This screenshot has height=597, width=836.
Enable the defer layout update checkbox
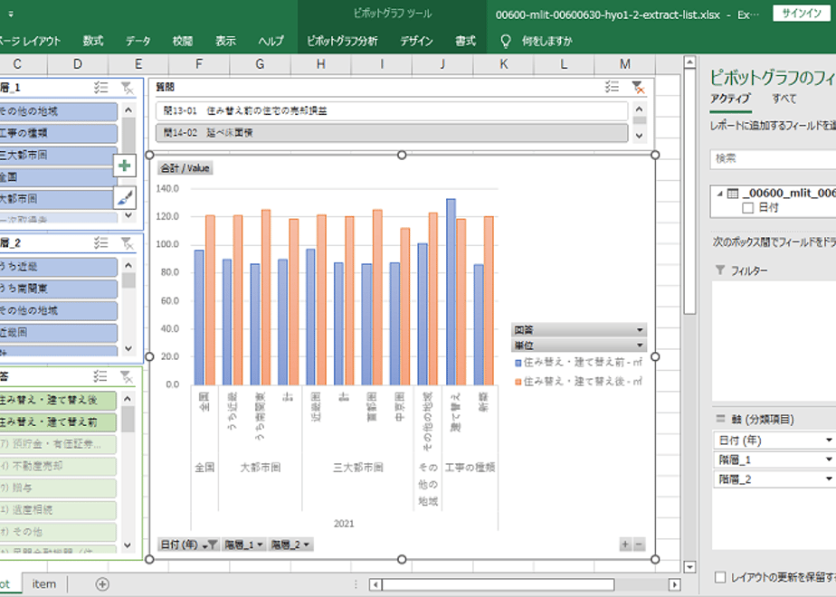click(720, 577)
